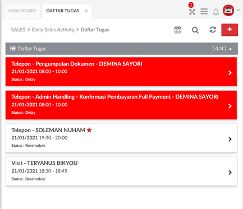Switch to the DASHBOARD tab
243x209 pixels.
22,11
